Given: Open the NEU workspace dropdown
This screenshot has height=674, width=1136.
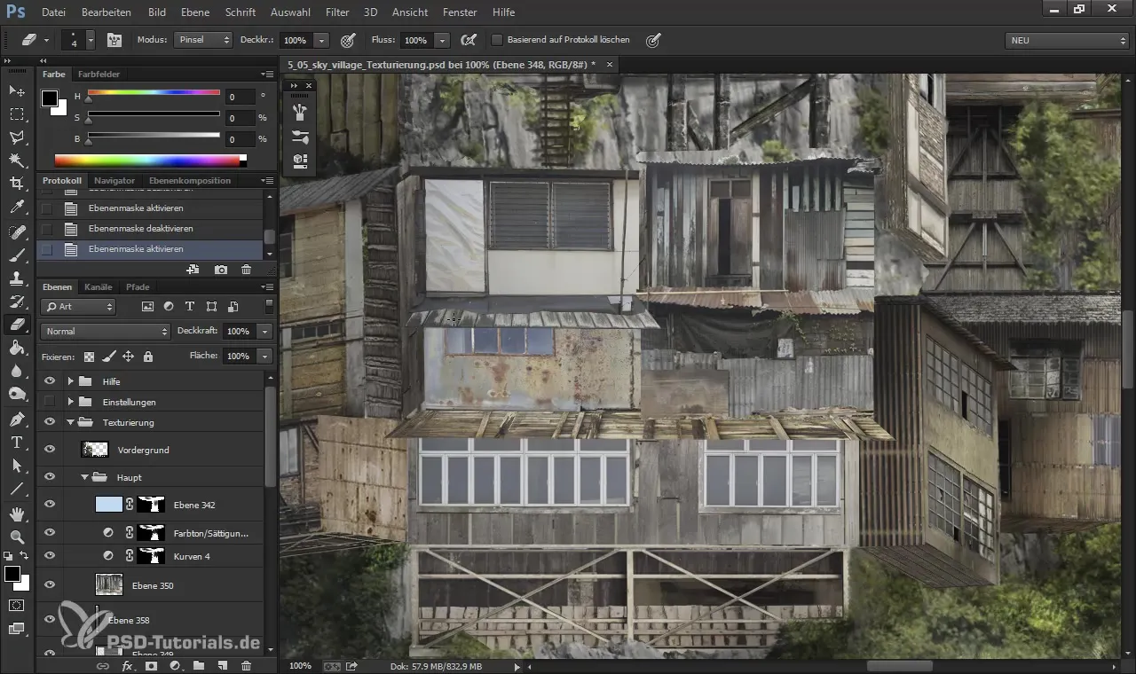Looking at the screenshot, I should 1068,41.
